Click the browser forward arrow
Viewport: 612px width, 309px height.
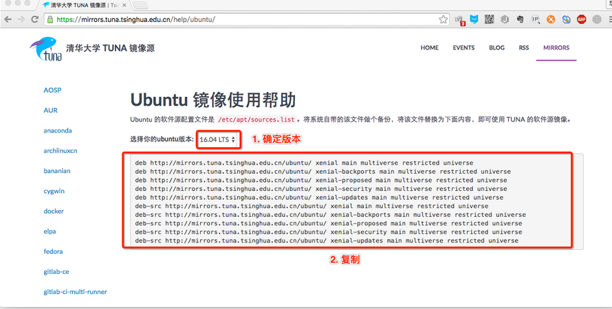coord(21,19)
